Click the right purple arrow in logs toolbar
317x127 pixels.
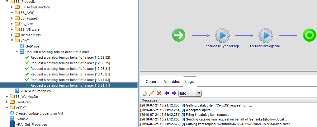click(174, 93)
